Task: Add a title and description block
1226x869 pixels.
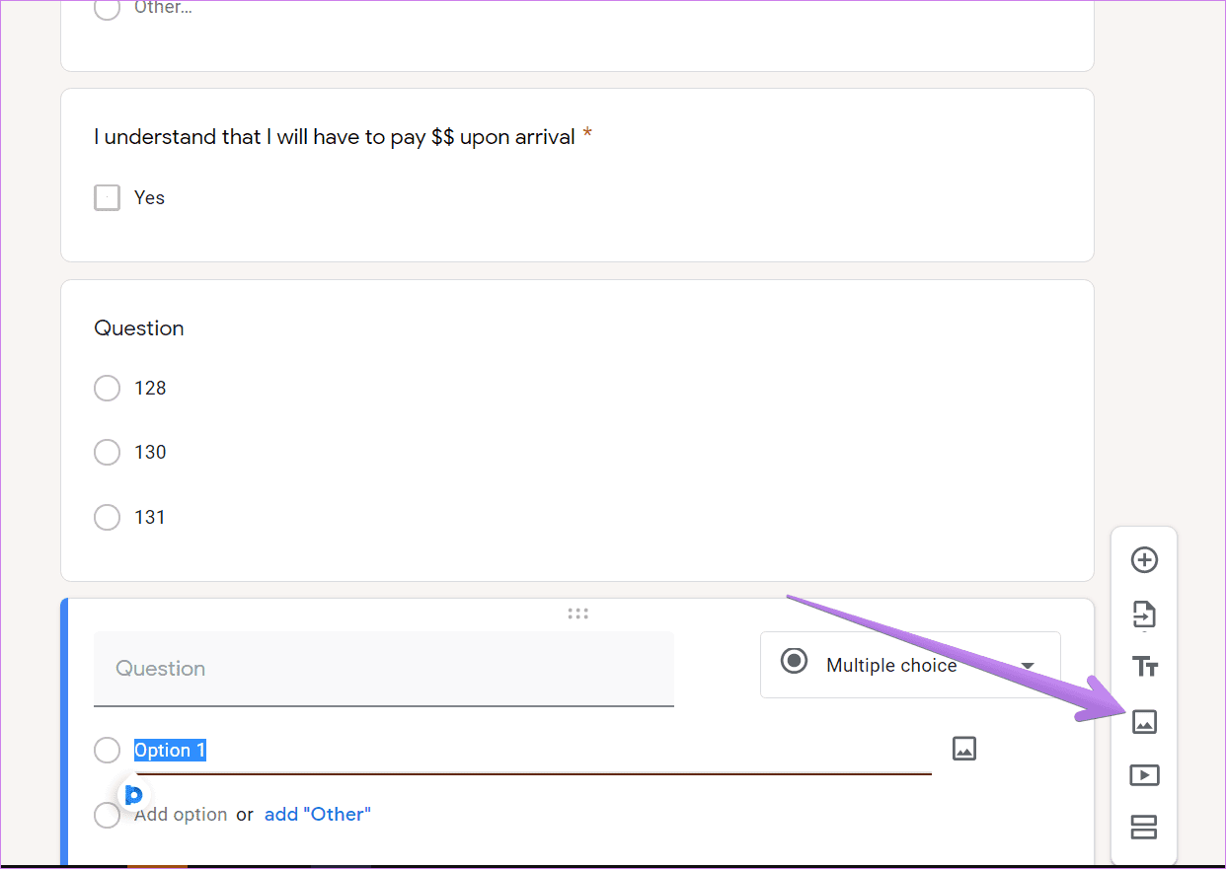Action: (1144, 667)
